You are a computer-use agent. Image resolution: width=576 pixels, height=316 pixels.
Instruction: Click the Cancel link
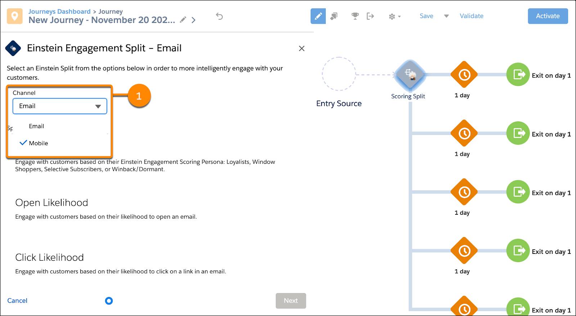coord(17,301)
